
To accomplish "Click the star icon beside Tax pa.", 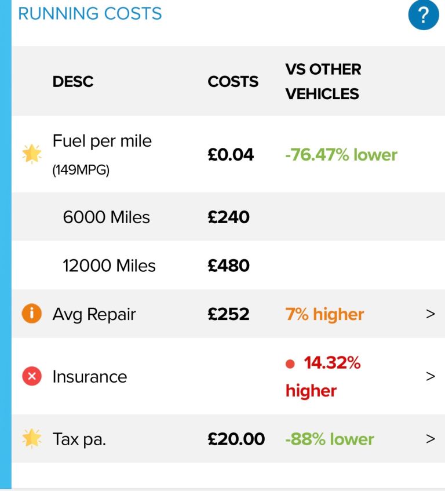I will tap(32, 439).
